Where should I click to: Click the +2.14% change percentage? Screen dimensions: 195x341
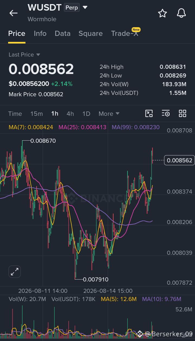[x=62, y=84]
